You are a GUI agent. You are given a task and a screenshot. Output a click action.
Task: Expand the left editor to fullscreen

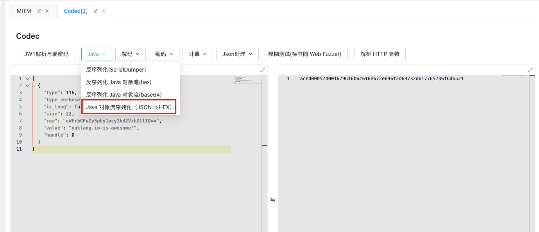[263, 70]
